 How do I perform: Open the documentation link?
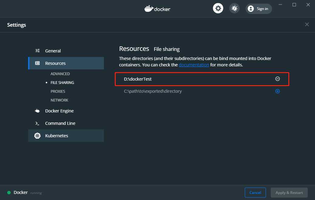click(x=194, y=65)
